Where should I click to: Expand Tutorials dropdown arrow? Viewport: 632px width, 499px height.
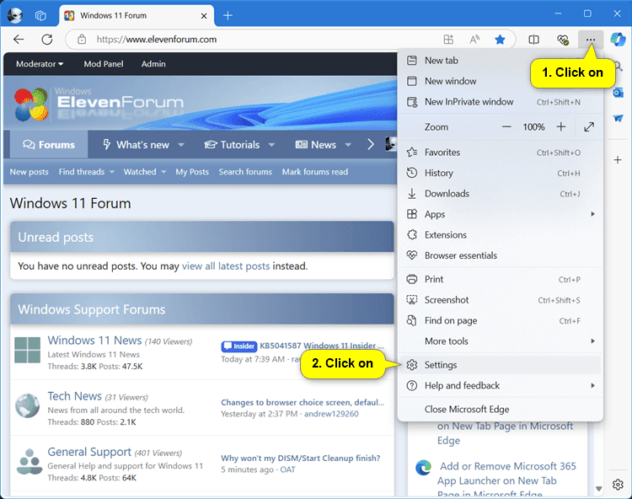271,145
